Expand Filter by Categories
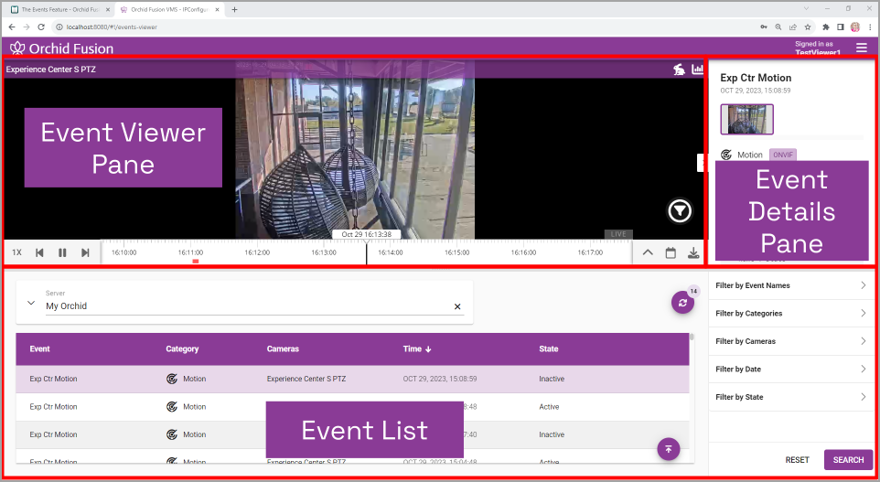 pyautogui.click(x=790, y=313)
